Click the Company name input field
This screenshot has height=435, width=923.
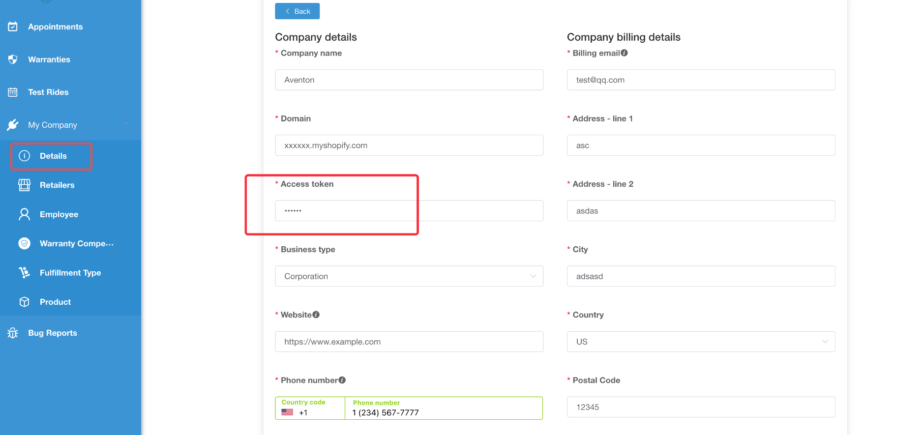(x=409, y=80)
